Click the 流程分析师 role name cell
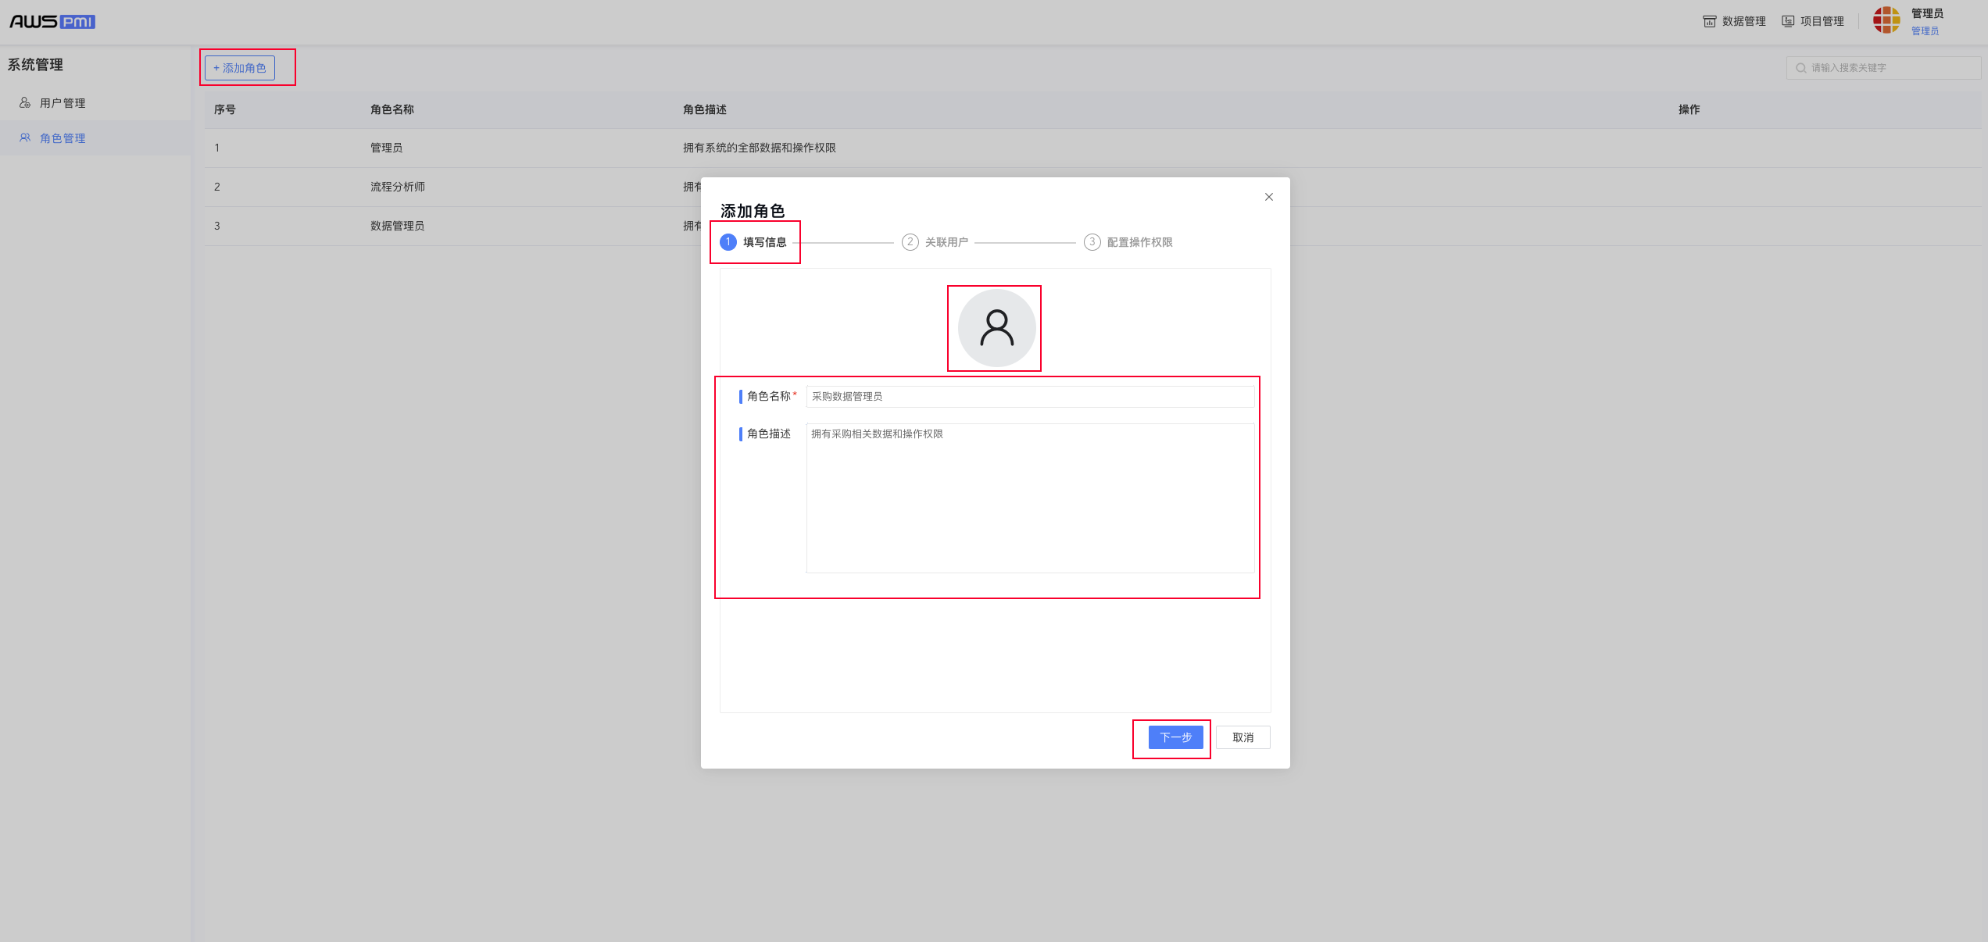 coord(398,187)
